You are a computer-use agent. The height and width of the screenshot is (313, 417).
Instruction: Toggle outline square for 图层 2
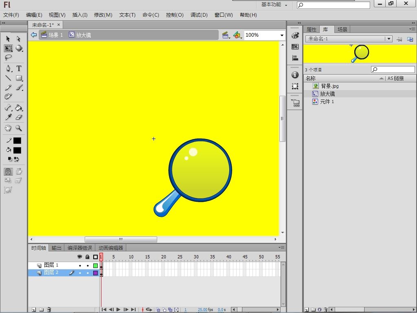tap(95, 273)
